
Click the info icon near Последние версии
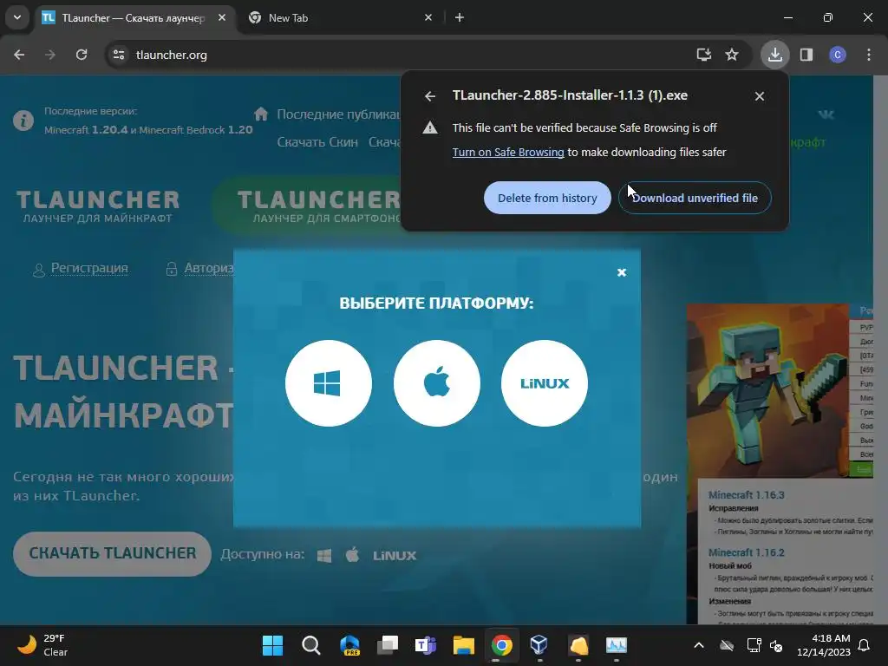tap(23, 121)
